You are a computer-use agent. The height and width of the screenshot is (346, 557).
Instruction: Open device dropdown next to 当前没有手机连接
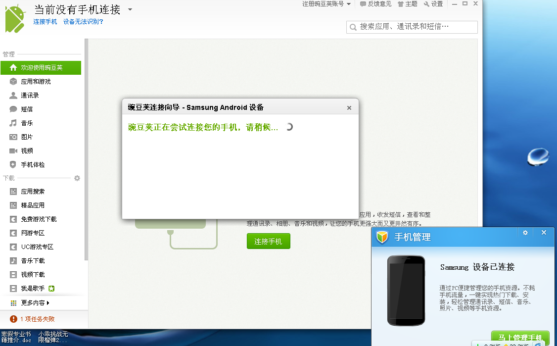130,9
